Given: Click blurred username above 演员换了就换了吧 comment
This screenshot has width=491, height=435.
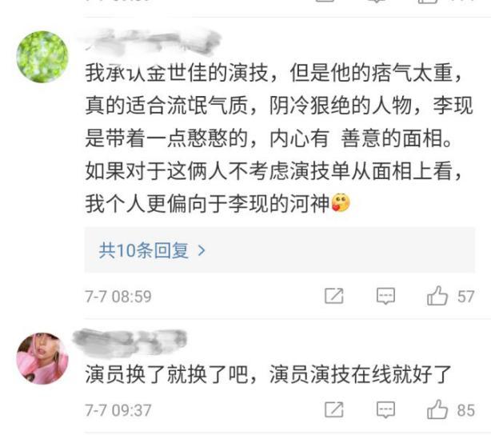Looking at the screenshot, I should pos(130,341).
